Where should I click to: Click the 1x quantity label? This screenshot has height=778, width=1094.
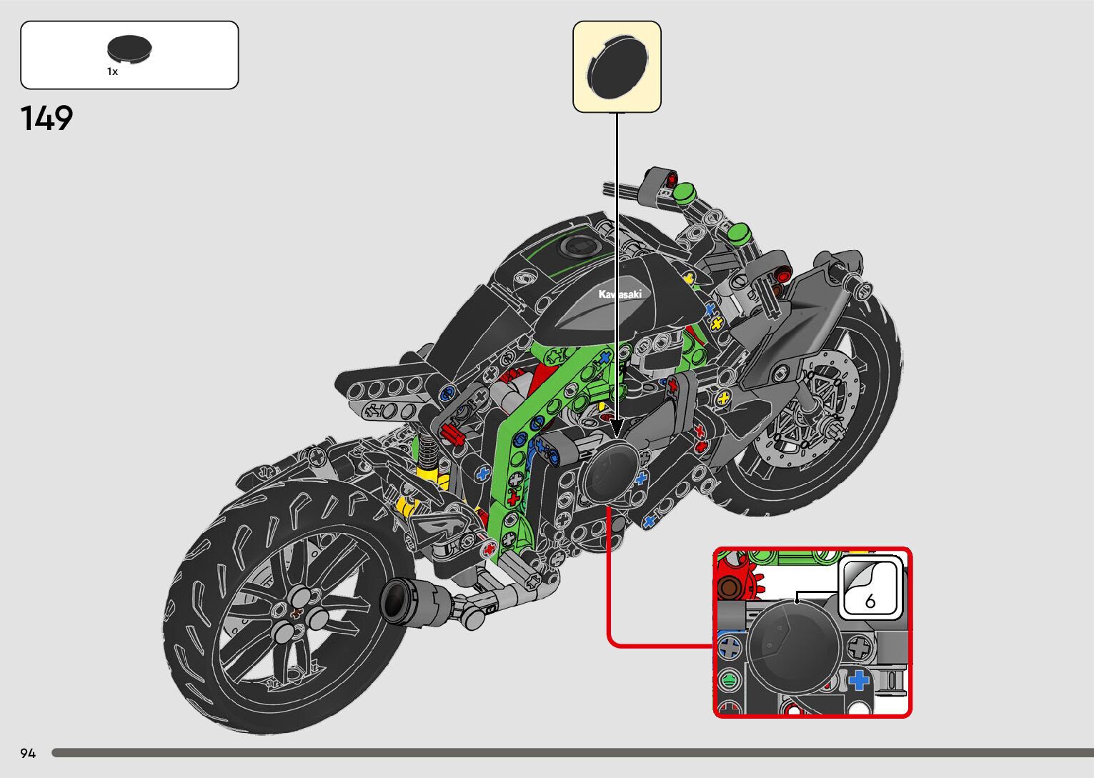pos(112,71)
